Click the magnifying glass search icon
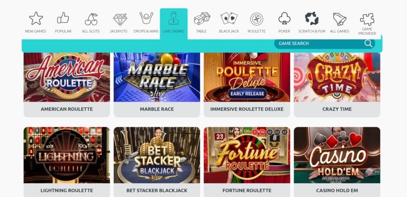Viewport: 407px width, 197px height. (368, 43)
